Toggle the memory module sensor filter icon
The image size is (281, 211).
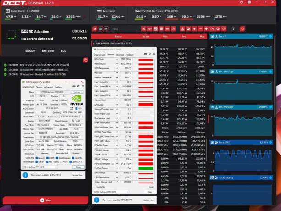click(167, 29)
